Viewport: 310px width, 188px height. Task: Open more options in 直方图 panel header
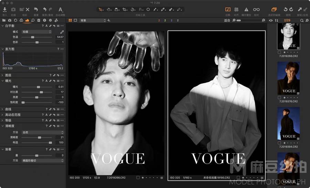tap(62, 49)
